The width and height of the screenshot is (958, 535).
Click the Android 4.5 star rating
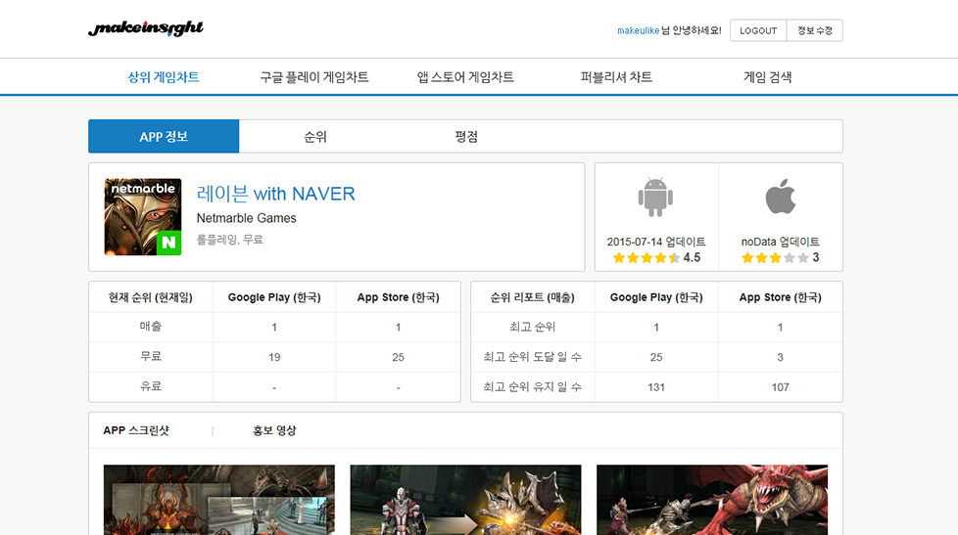[656, 257]
